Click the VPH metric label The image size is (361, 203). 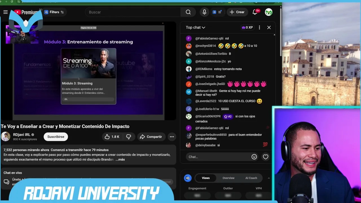click(259, 188)
